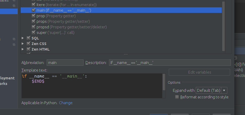Image resolution: width=245 pixels, height=115 pixels.
Task: Disable the SQL template group checkbox
Action: pyautogui.click(x=29, y=38)
